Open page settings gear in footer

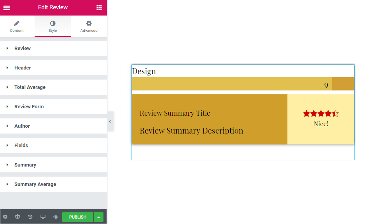5,217
